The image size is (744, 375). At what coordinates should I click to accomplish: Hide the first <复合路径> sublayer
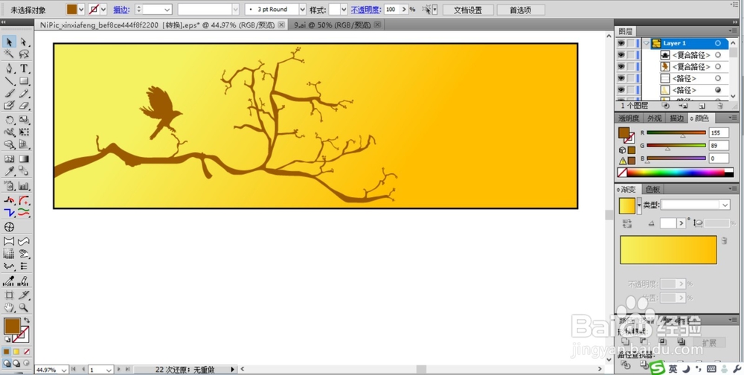coord(621,55)
